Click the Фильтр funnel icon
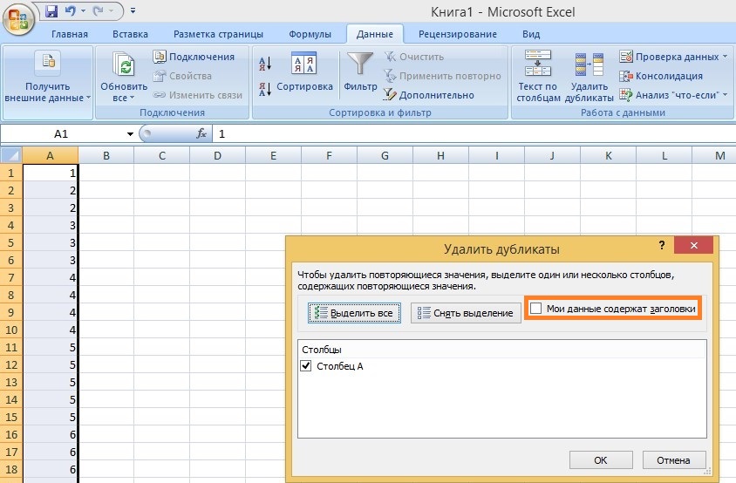 360,65
